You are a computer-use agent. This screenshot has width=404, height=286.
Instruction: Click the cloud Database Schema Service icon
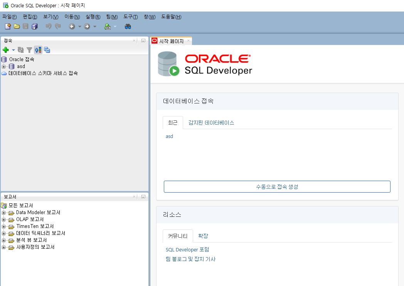coord(4,73)
